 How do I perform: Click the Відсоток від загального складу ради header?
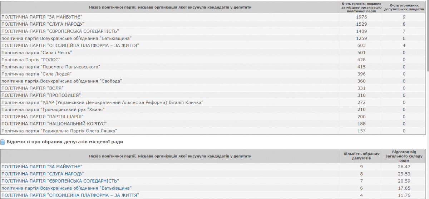pos(404,156)
